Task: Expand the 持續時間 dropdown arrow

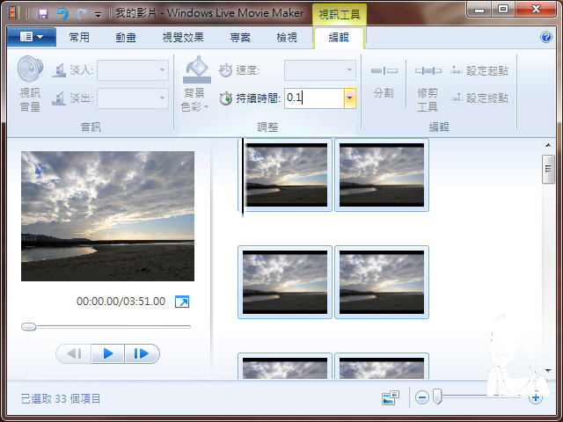Action: click(350, 98)
